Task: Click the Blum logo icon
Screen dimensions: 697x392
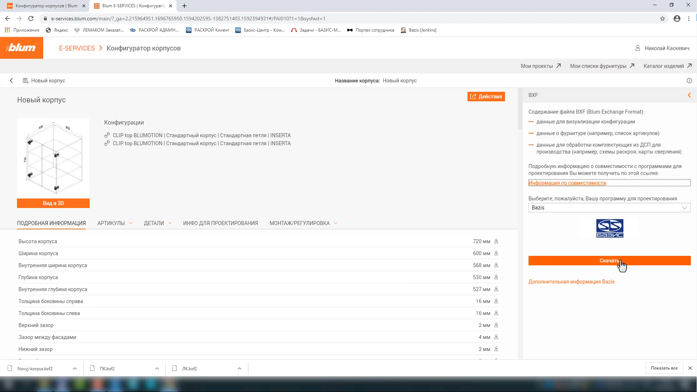Action: click(x=21, y=48)
